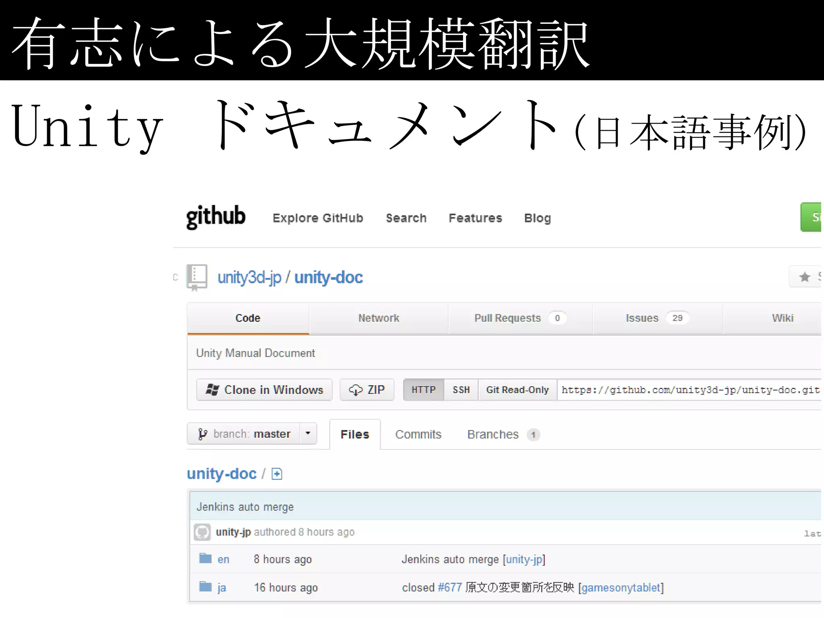
Task: Click the clone URL field
Action: tap(690, 390)
